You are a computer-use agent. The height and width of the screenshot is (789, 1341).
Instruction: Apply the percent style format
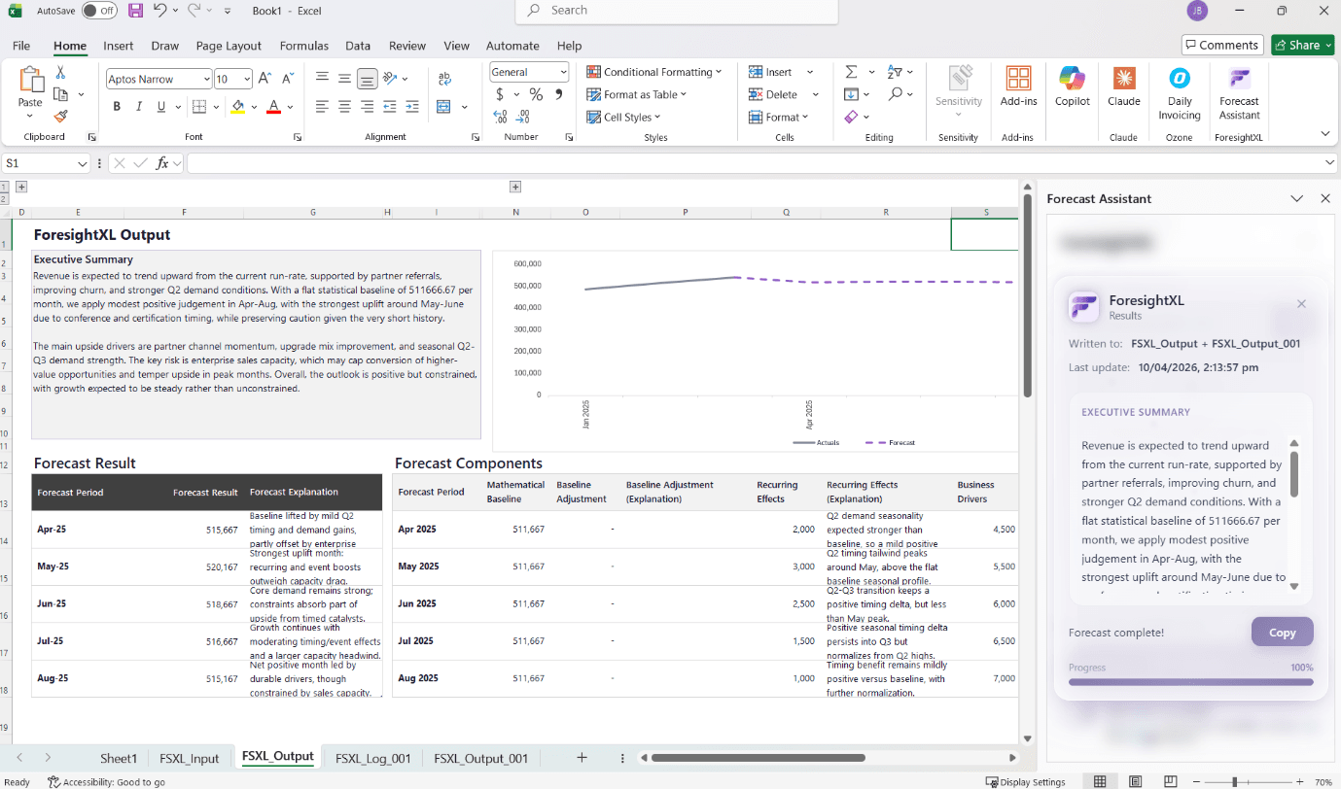(x=536, y=94)
